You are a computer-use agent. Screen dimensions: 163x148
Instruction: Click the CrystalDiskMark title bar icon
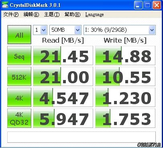tap(5, 5)
